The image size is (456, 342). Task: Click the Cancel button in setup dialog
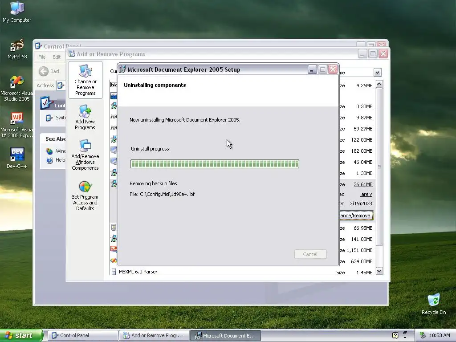310,254
